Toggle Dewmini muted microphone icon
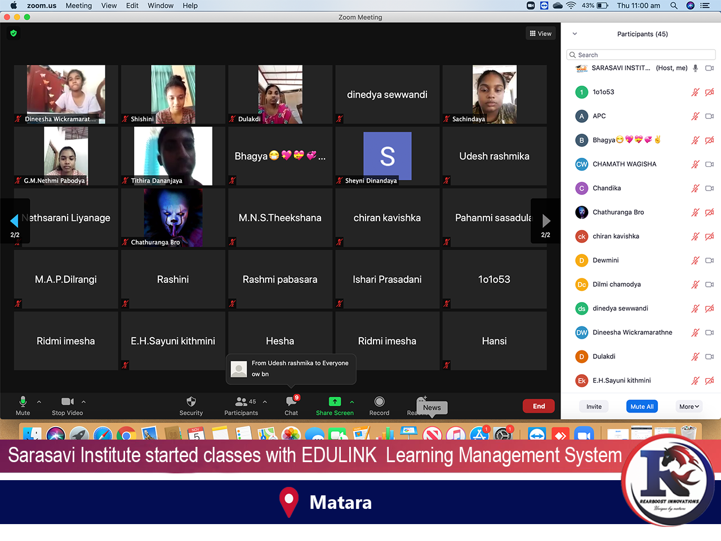 (696, 260)
